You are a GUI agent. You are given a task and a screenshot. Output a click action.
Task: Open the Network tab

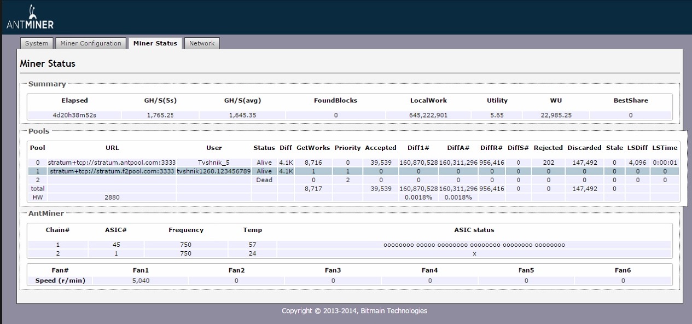[x=202, y=43]
